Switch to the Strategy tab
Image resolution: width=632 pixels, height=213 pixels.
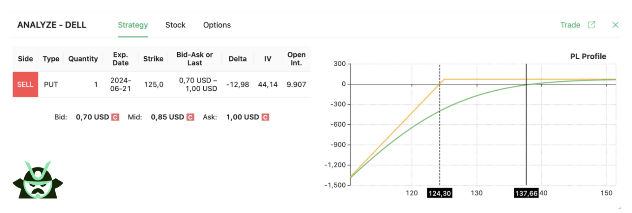pos(132,25)
